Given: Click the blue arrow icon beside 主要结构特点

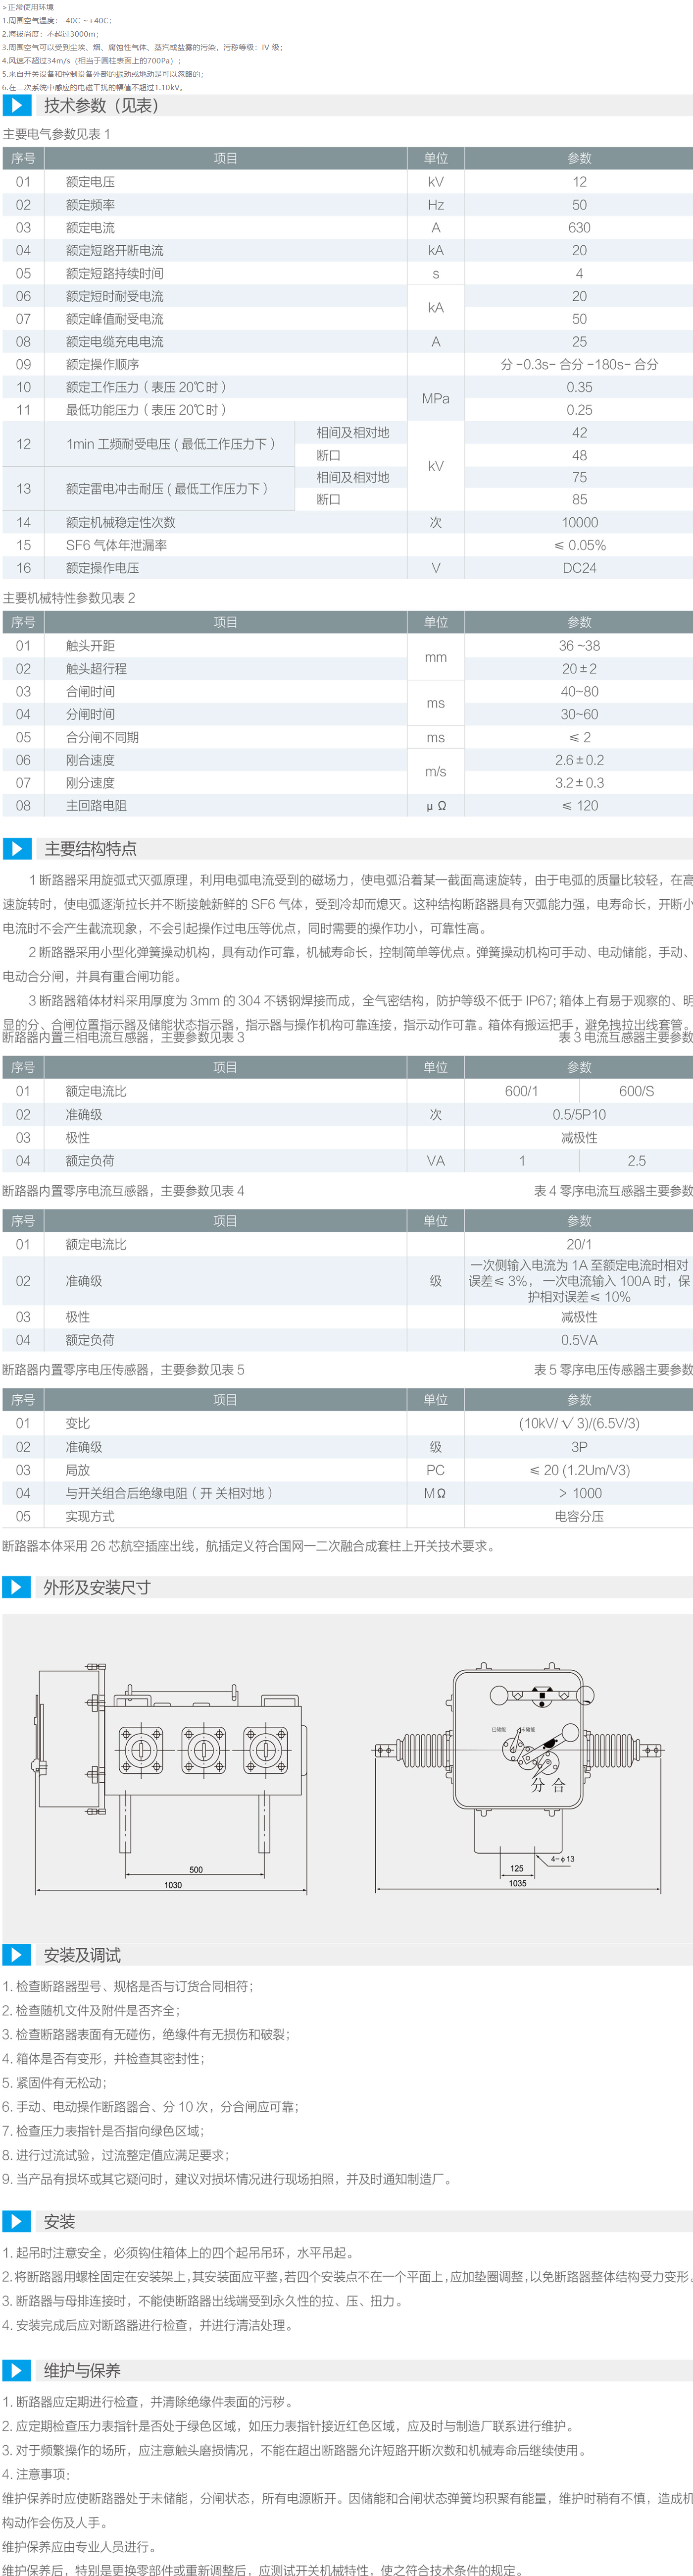Looking at the screenshot, I should pyautogui.click(x=17, y=848).
